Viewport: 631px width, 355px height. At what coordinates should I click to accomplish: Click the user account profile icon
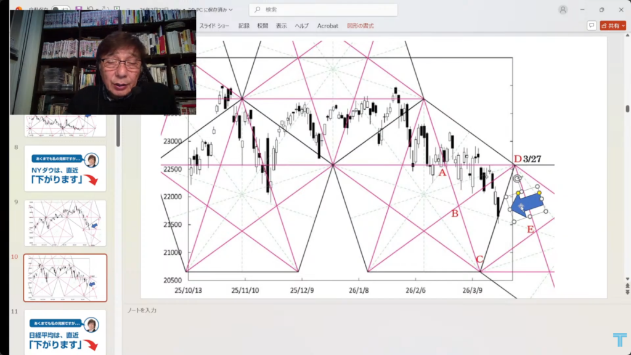563,9
